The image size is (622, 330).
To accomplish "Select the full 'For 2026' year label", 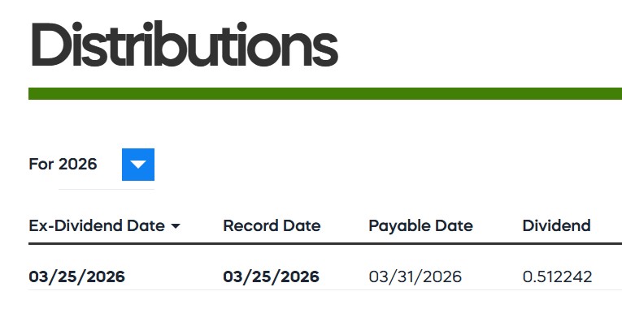I will click(x=63, y=165).
